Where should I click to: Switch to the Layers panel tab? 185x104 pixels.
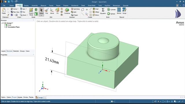pyautogui.click(x=3, y=51)
